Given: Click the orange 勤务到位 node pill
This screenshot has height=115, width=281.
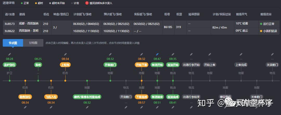Looking at the screenshot, I should pos(25,97).
